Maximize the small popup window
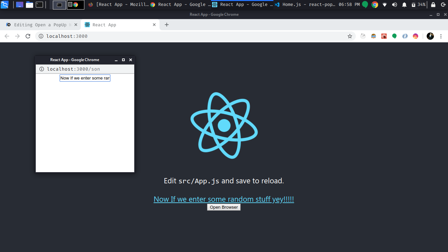Screen dimensions: 448x252 pos(123,60)
